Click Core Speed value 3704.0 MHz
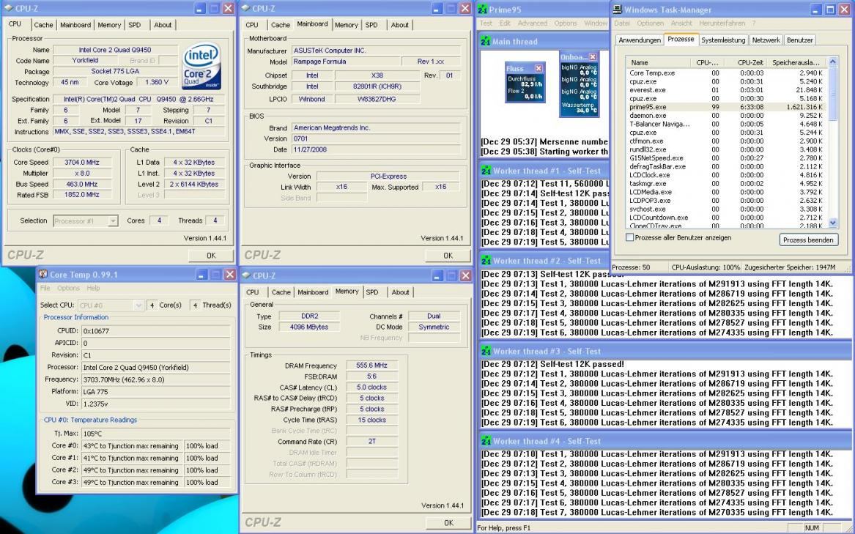Image resolution: width=855 pixels, height=534 pixels. click(x=82, y=163)
